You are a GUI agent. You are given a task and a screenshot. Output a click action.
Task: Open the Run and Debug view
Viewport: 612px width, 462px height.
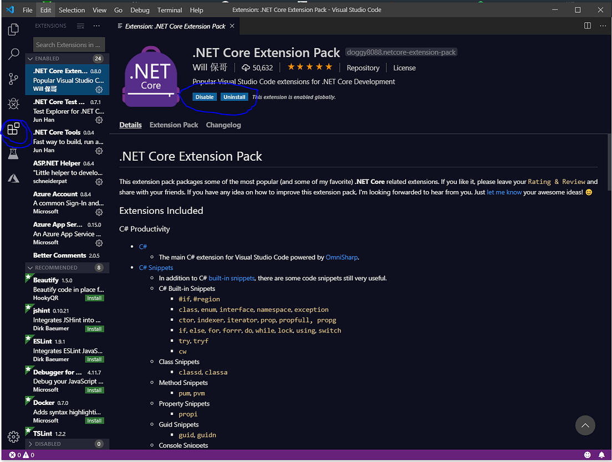coord(13,104)
